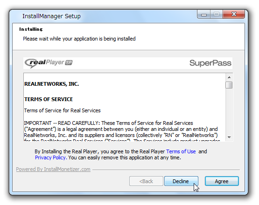Click the Installing header label

click(31, 29)
